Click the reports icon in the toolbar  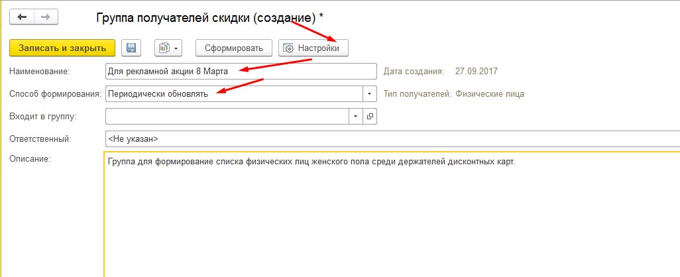coord(163,48)
